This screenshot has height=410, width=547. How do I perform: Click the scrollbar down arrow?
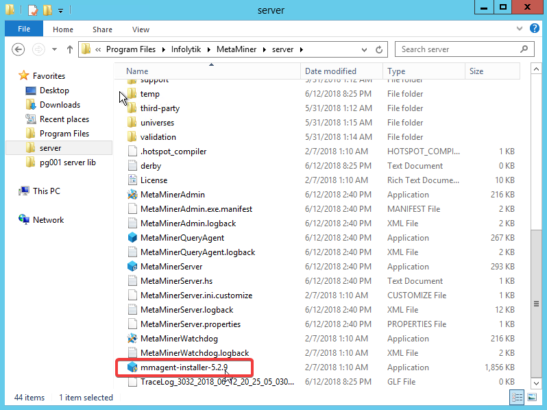pyautogui.click(x=536, y=383)
